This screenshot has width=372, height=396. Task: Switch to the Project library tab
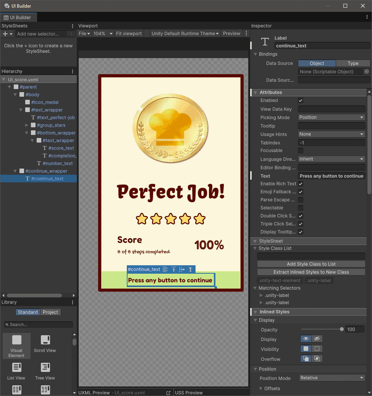pos(50,312)
